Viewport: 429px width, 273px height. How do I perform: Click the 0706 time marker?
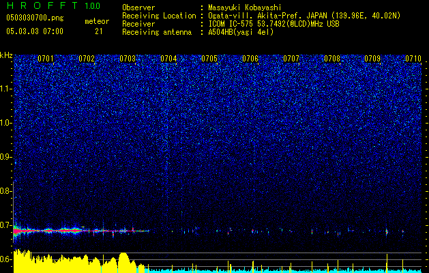click(x=250, y=59)
